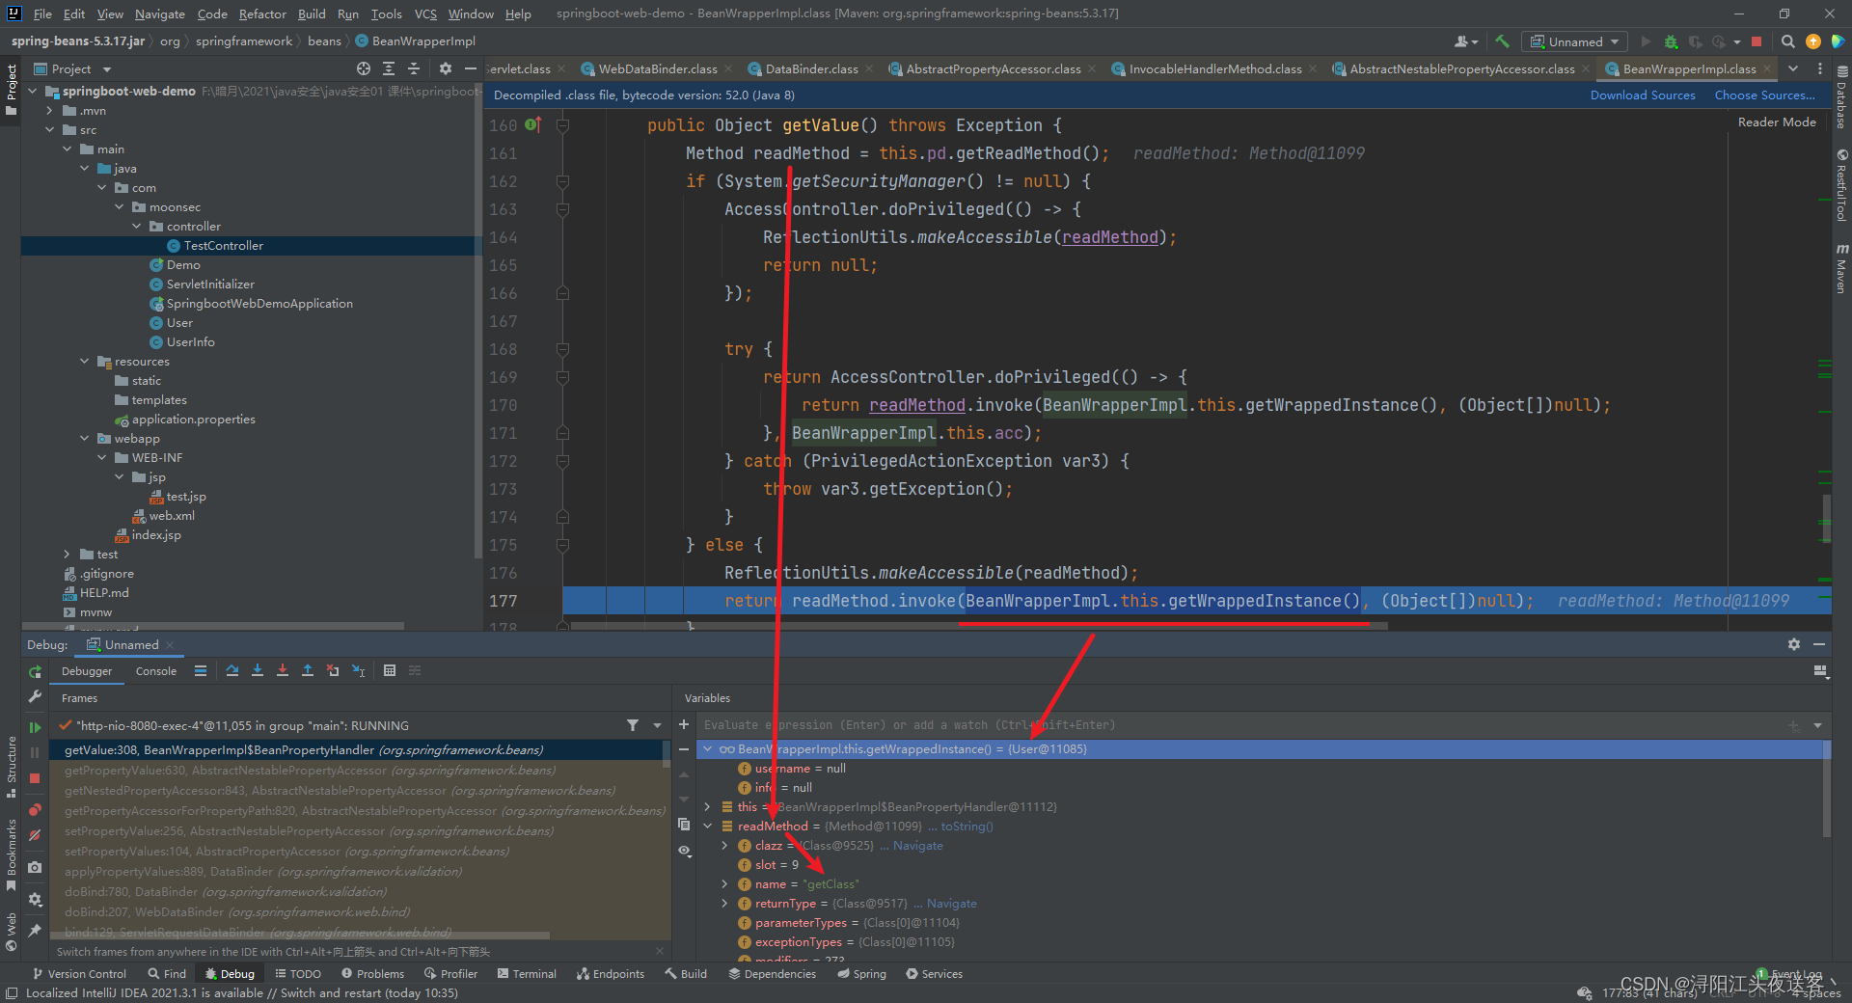This screenshot has height=1003, width=1852.
Task: Open the Terminal tool window button
Action: (527, 974)
